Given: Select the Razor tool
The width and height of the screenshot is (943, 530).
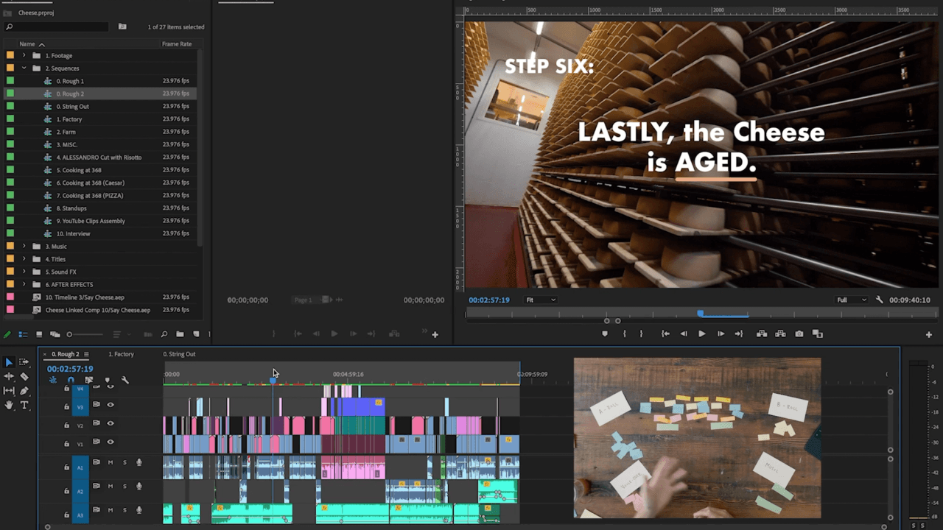Looking at the screenshot, I should (x=24, y=376).
